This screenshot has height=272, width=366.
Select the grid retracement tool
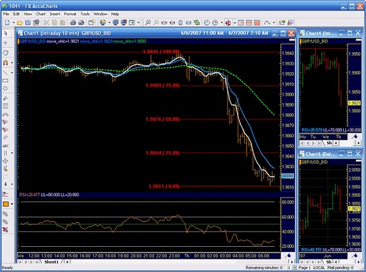(x=5, y=106)
